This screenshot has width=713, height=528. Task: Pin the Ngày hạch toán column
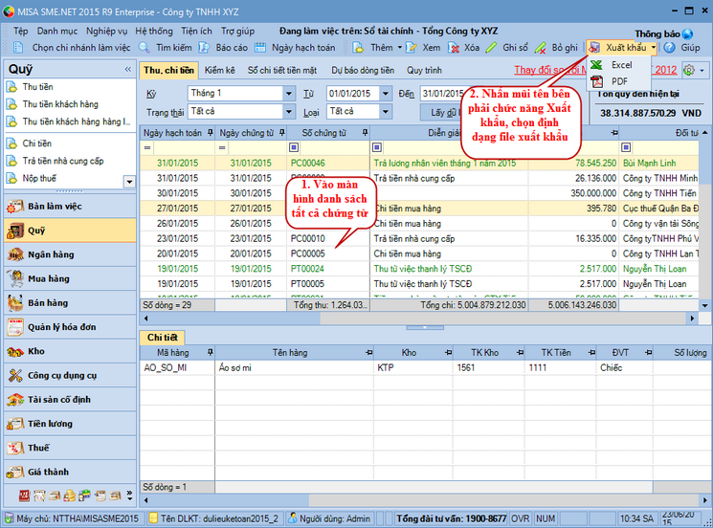211,133
